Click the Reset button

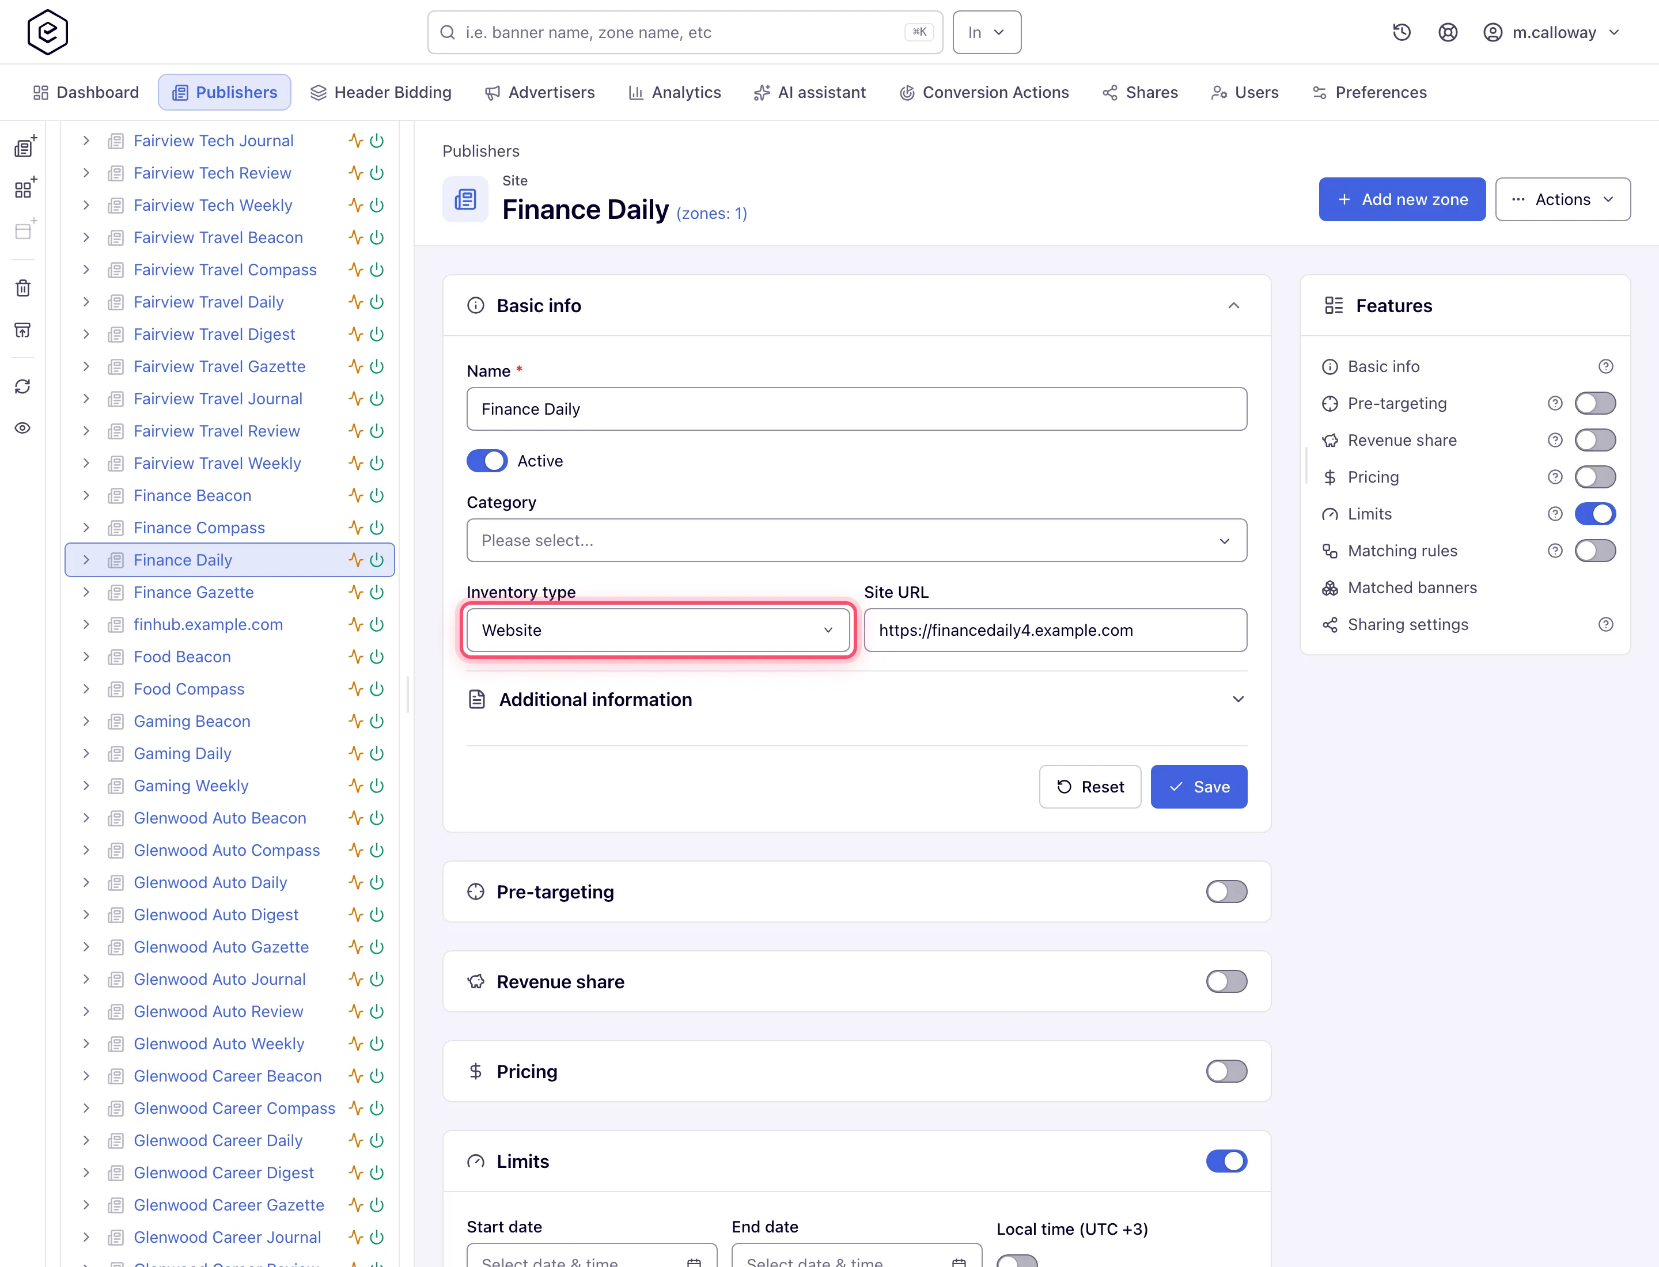pos(1089,787)
